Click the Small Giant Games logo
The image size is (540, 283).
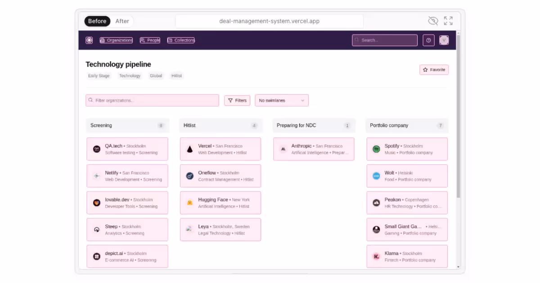pos(376,230)
